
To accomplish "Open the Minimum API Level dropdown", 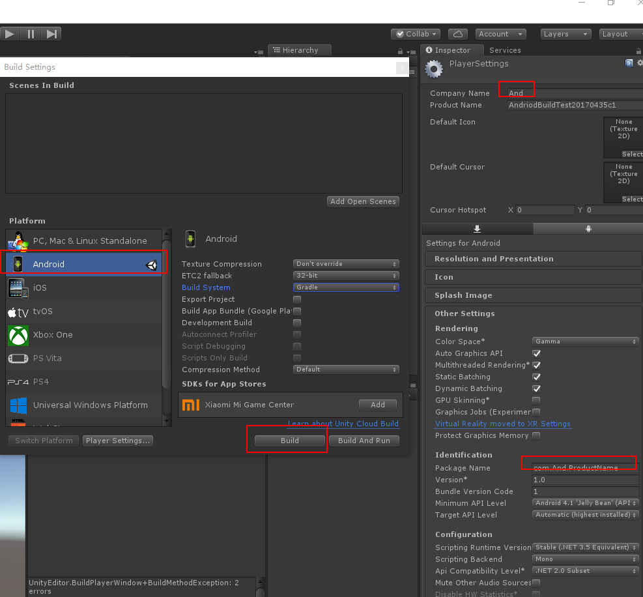I will click(x=584, y=503).
